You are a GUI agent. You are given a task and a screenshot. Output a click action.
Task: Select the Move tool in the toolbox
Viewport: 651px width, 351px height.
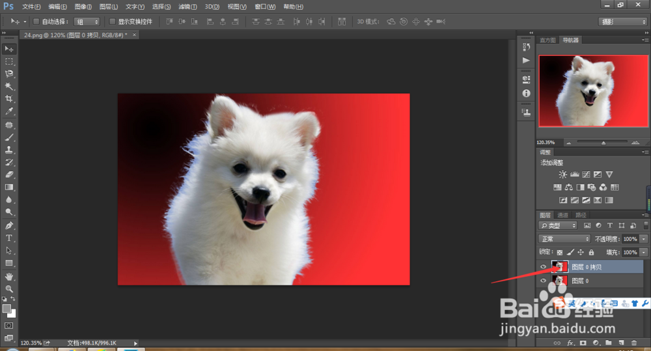click(x=9, y=49)
